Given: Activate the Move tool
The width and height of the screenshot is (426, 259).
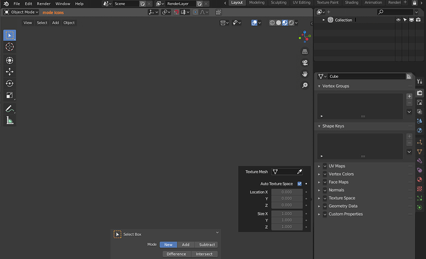Looking at the screenshot, I should click(9, 72).
